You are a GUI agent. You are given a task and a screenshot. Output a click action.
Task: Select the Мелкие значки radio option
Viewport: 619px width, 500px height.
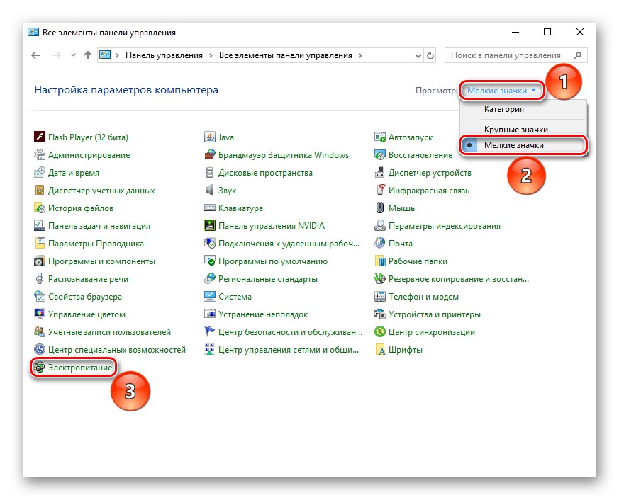click(x=523, y=145)
